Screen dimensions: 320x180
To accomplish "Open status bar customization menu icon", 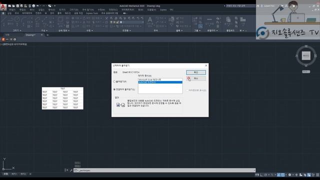I will point(317,175).
